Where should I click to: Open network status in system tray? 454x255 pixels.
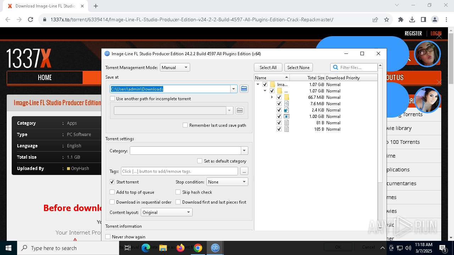pos(400,248)
